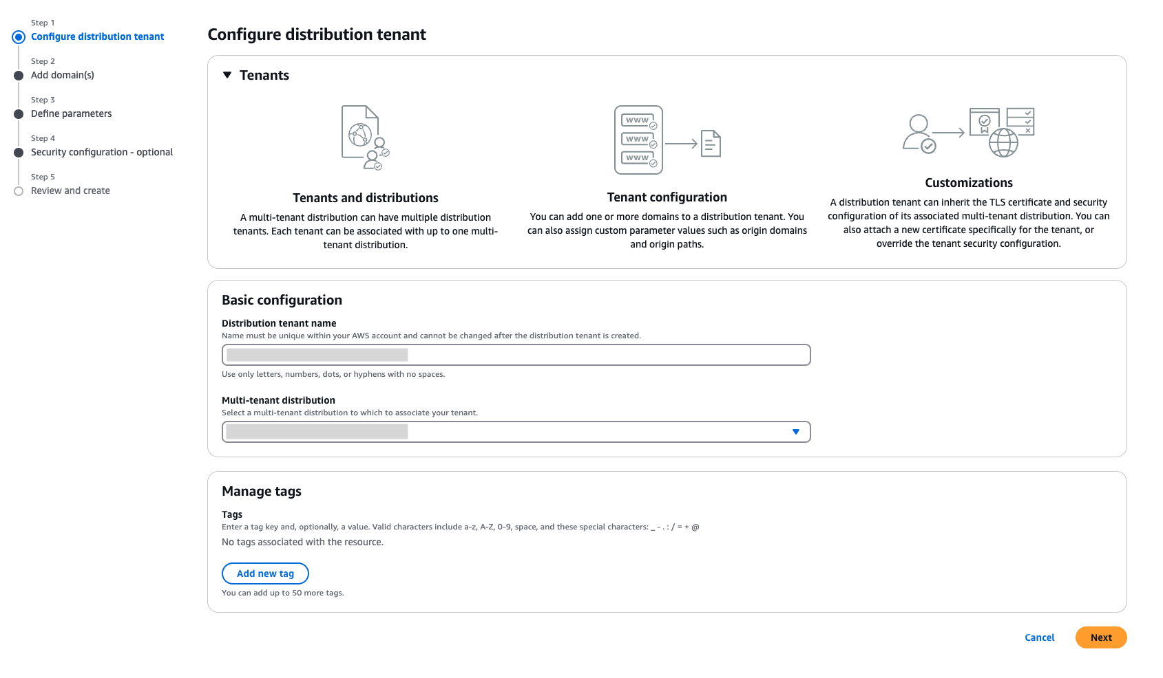Click the Tenants and distributions document icon
The width and height of the screenshot is (1163, 678).
click(366, 138)
